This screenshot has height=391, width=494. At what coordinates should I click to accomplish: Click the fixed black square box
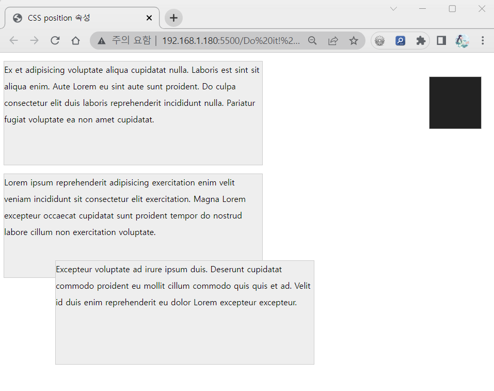point(455,103)
